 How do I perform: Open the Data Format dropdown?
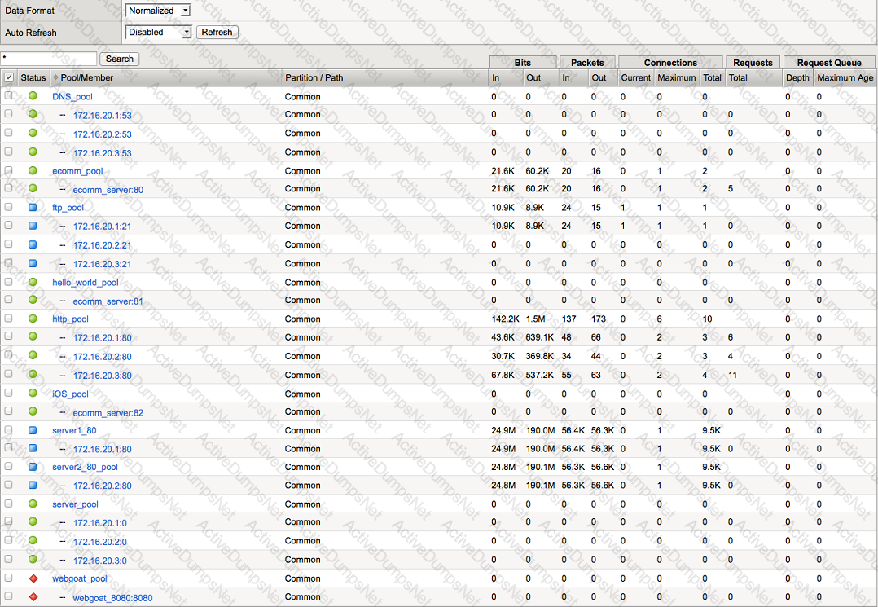[x=158, y=11]
